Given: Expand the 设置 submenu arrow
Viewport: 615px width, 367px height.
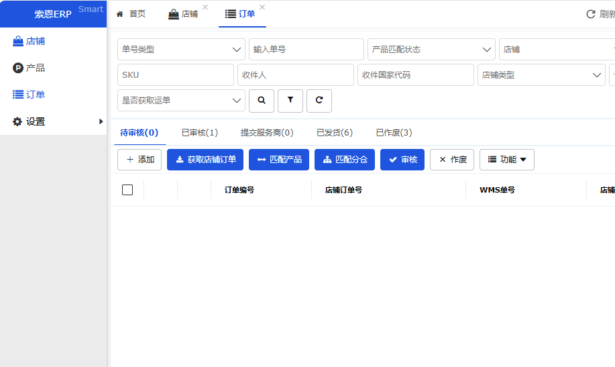Looking at the screenshot, I should coord(101,121).
